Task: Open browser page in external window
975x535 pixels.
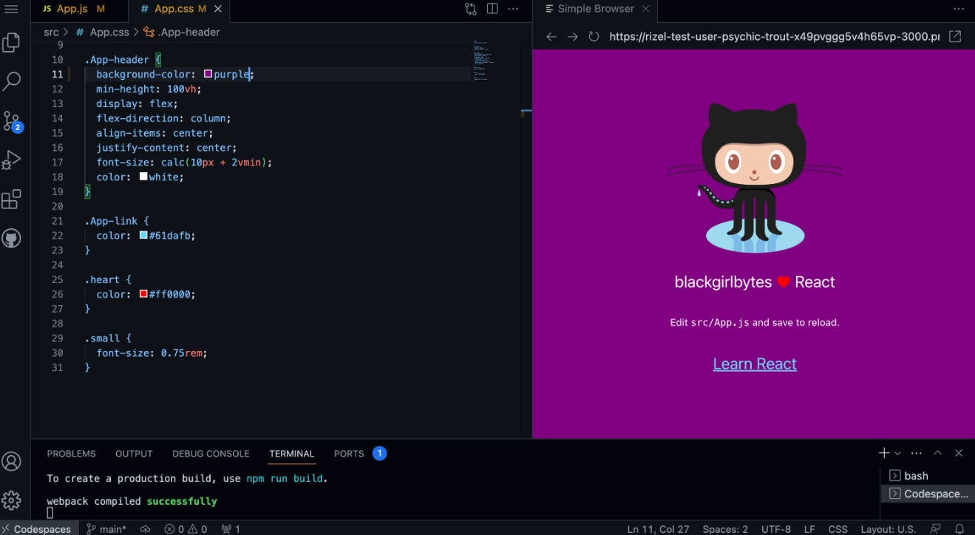Action: tap(955, 37)
